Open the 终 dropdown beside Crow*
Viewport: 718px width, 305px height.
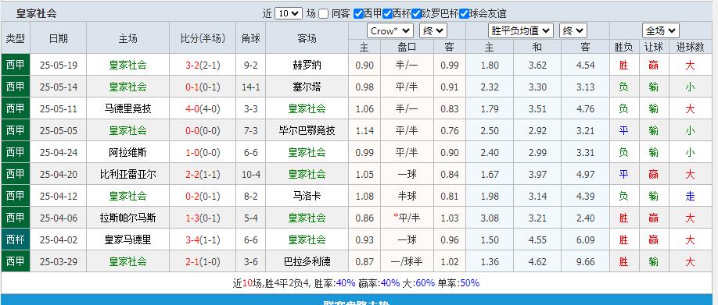click(x=433, y=30)
